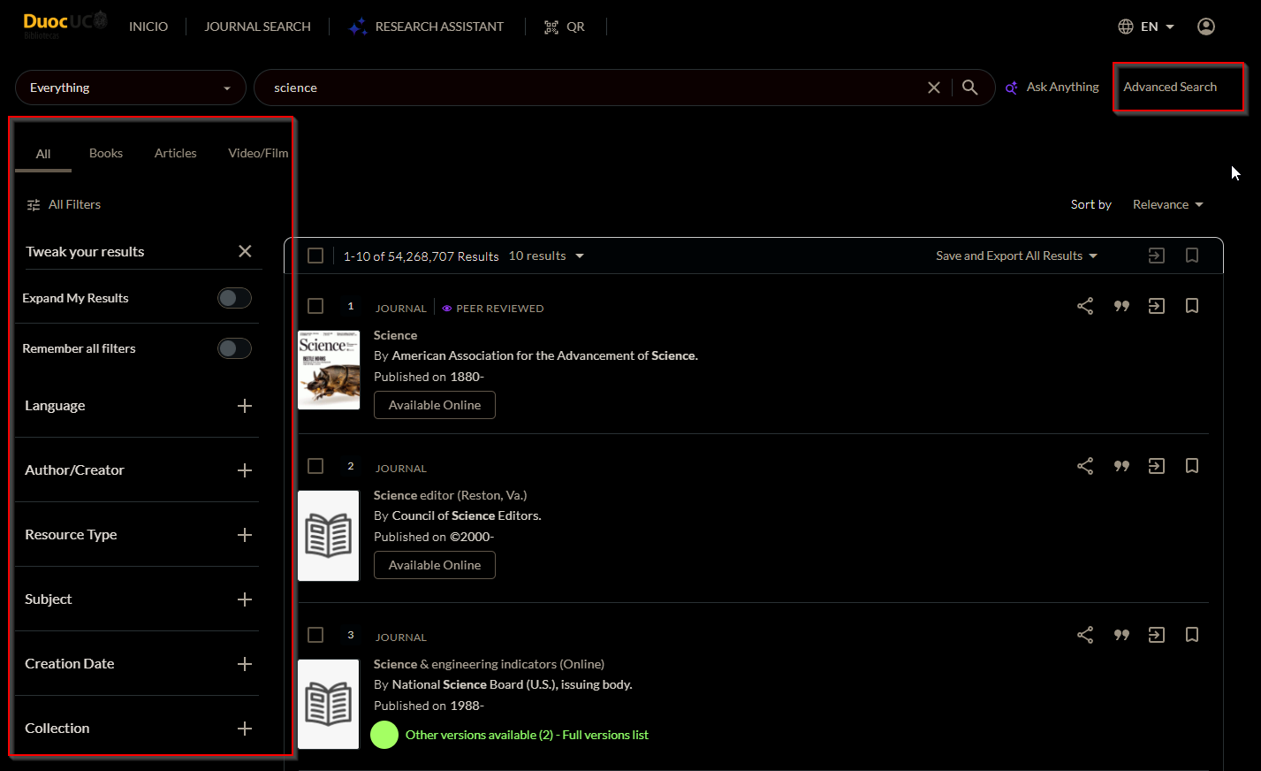
Task: Switch to the Books tab
Action: [x=106, y=153]
